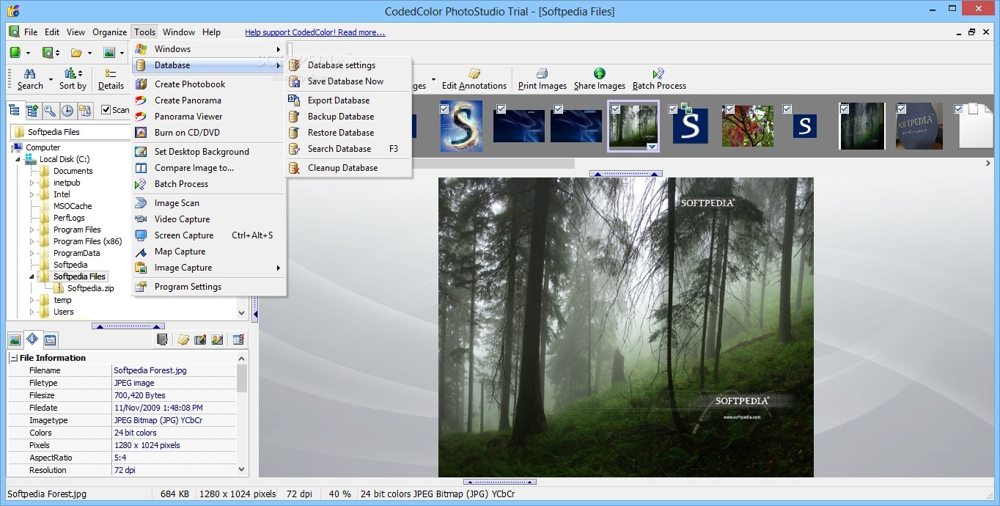The width and height of the screenshot is (1000, 506).
Task: Collapse the Softpedia Files folder node
Action: pos(32,276)
